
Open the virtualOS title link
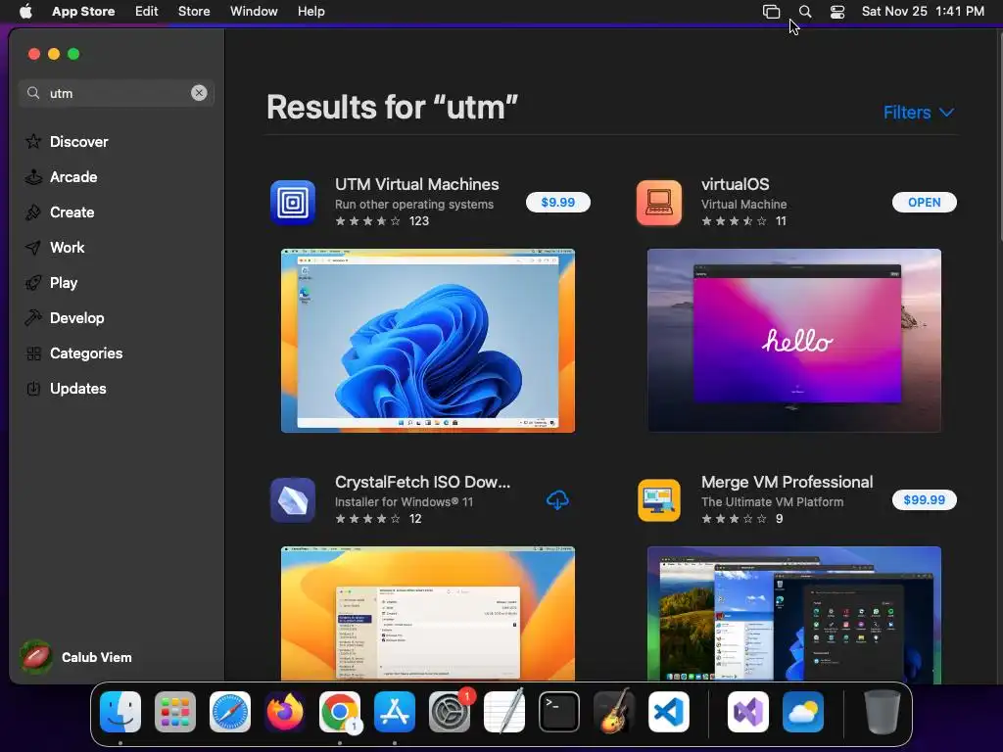tap(735, 184)
